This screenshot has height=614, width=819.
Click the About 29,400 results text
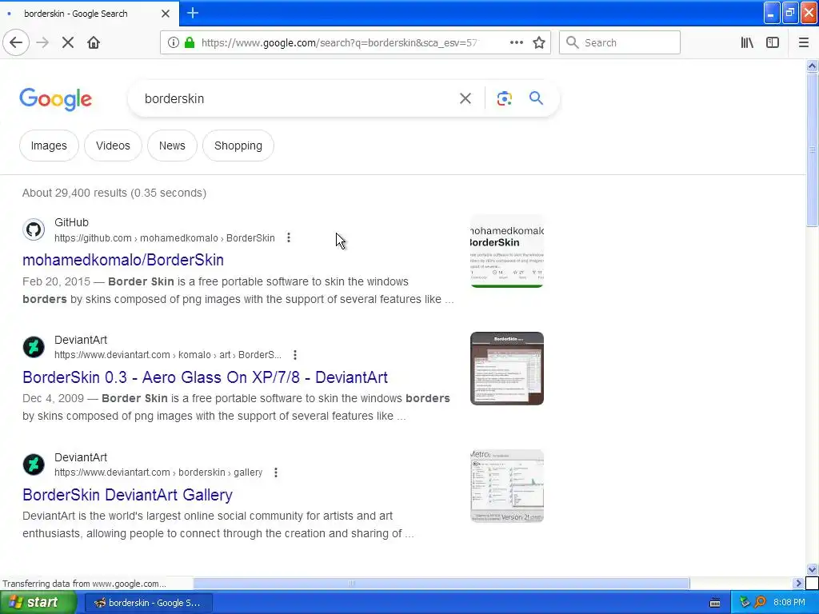pos(114,193)
